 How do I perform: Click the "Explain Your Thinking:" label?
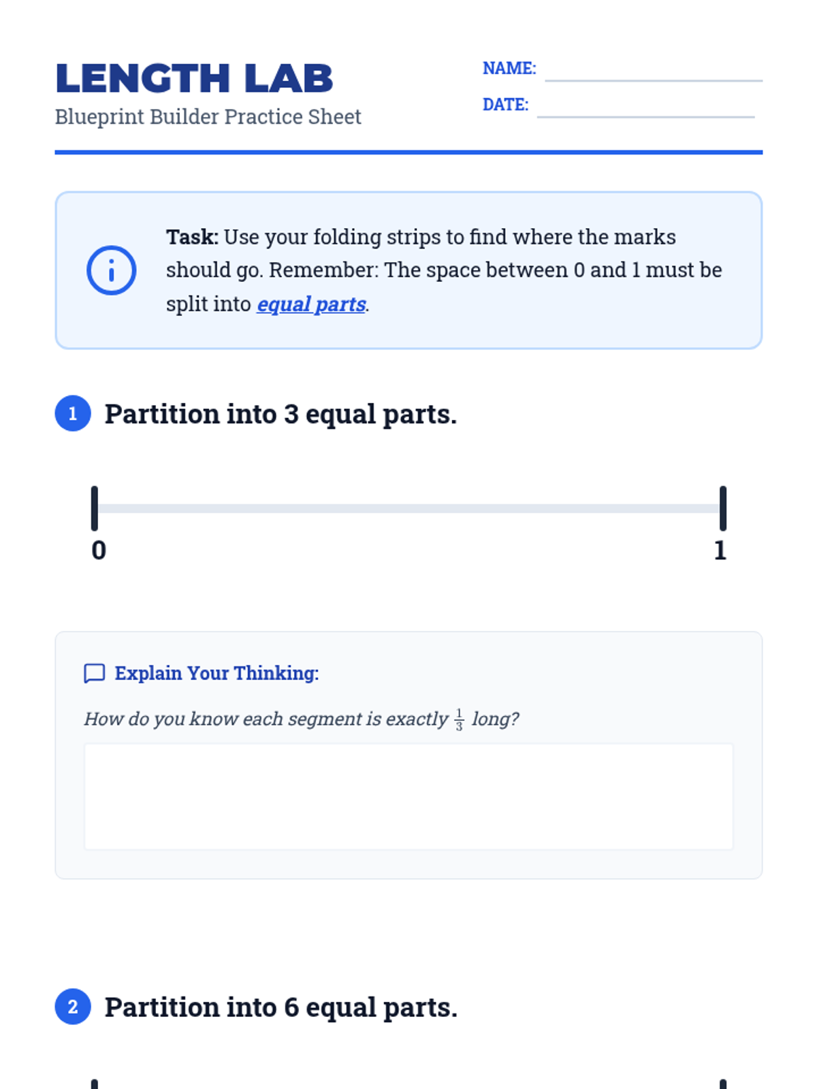click(217, 673)
